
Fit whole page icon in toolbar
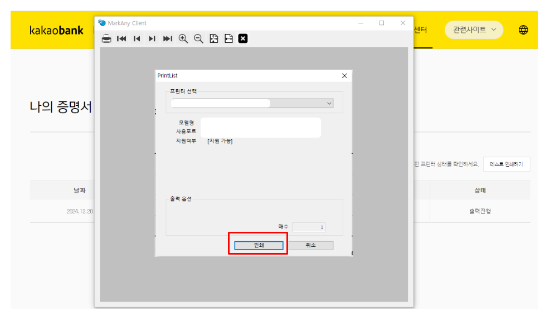(x=214, y=38)
